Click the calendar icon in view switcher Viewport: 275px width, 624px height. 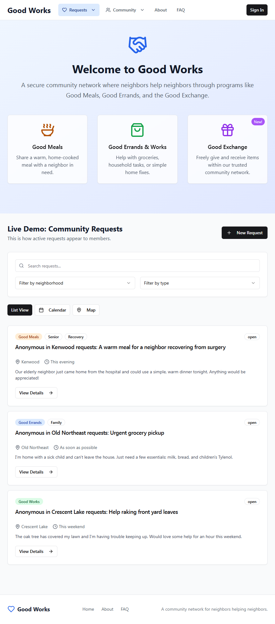tap(41, 310)
